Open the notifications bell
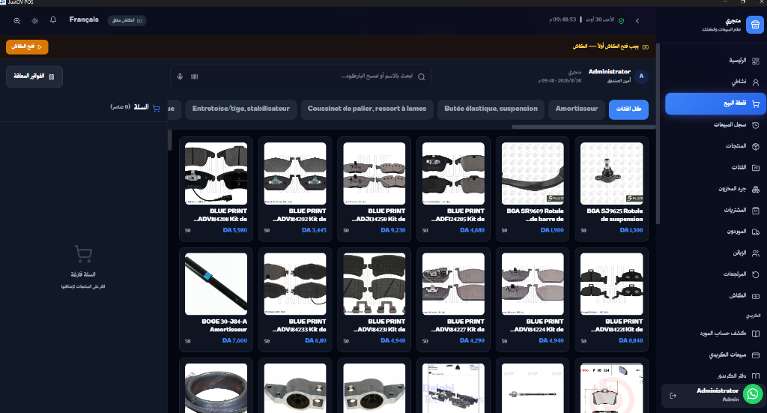This screenshot has height=413, width=767. [53, 20]
